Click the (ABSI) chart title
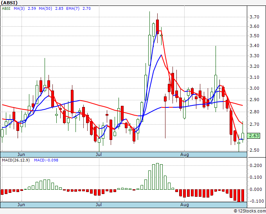Viewport: 266px width, 214px height. coord(9,3)
